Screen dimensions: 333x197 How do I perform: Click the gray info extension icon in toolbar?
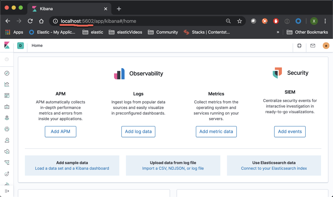pos(287,21)
